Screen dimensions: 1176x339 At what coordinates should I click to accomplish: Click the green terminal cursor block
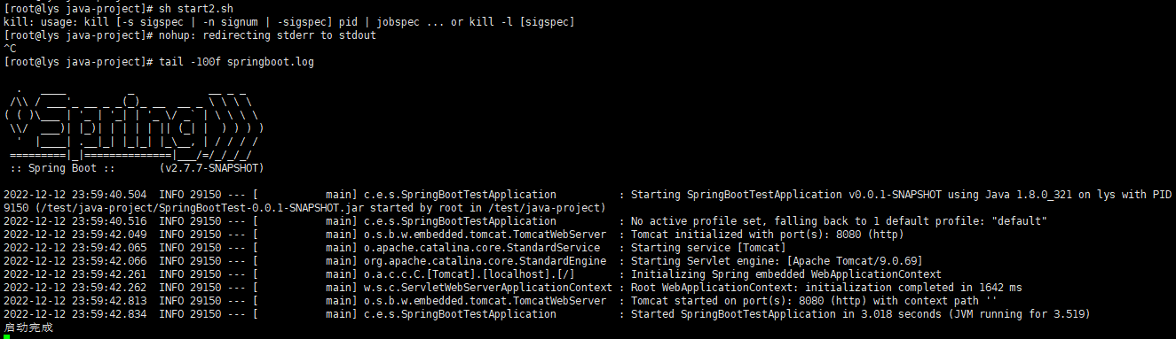click(7, 336)
